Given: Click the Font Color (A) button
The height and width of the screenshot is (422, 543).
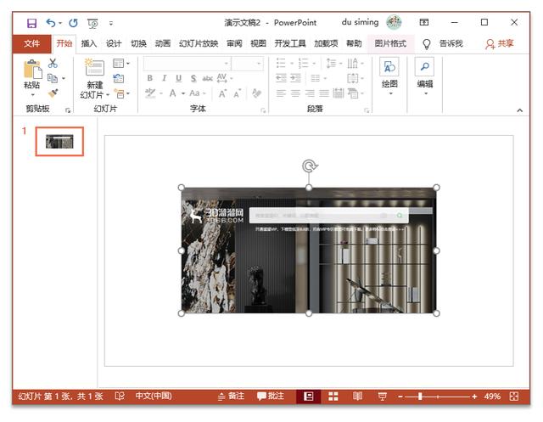Looking at the screenshot, I should [x=172, y=93].
